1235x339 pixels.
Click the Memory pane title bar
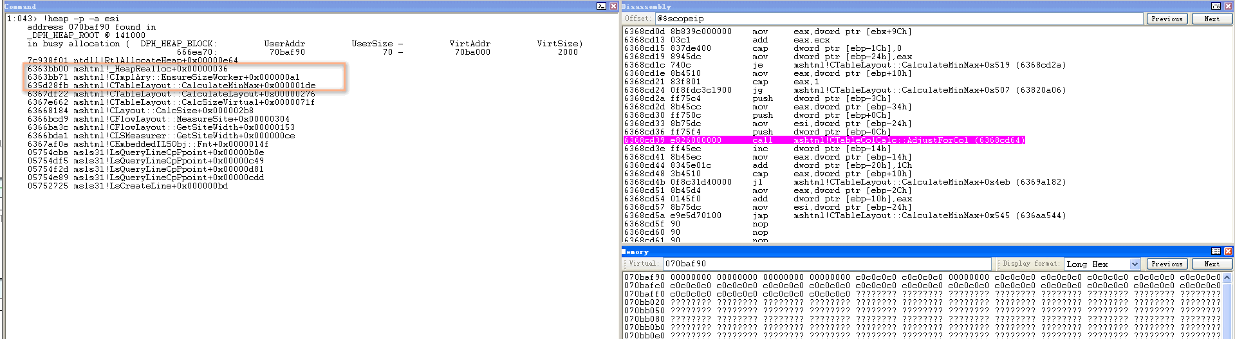point(901,252)
